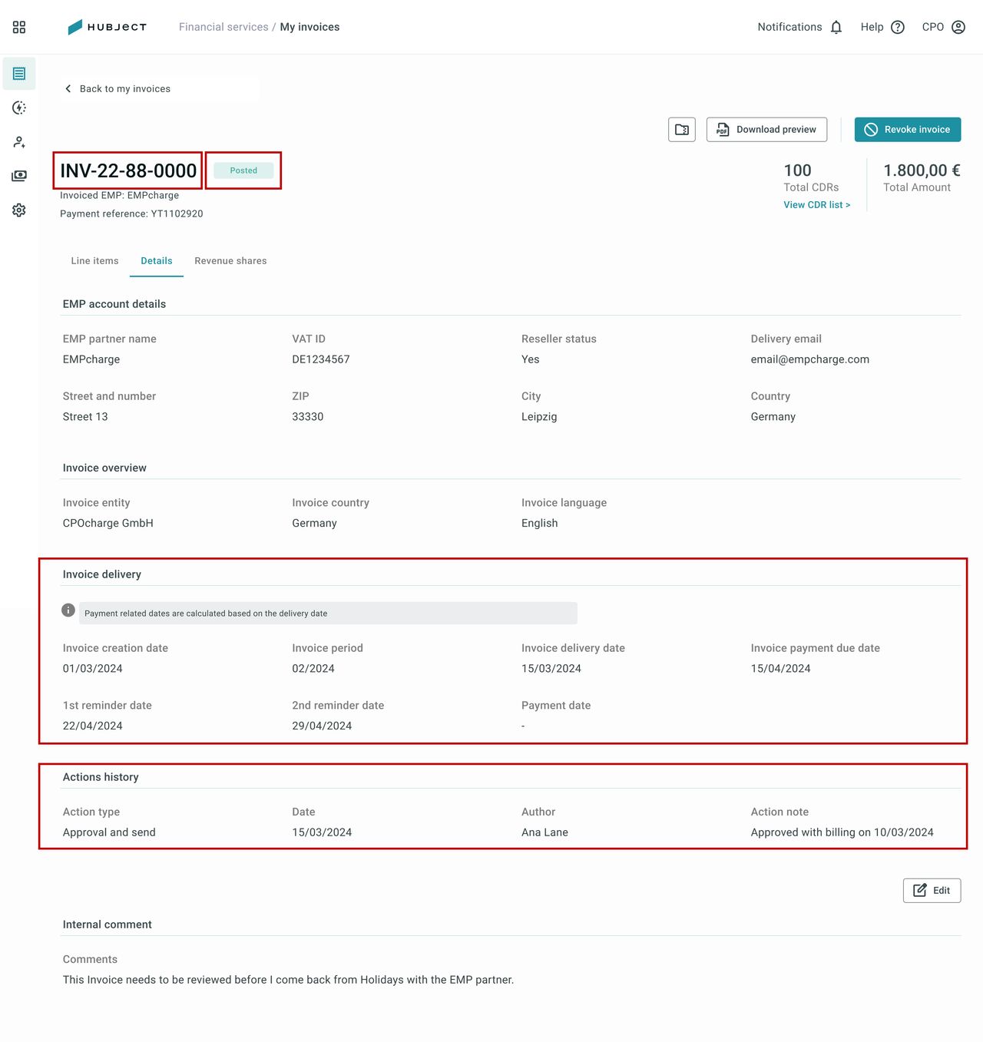Open the payments money sidebar icon
The height and width of the screenshot is (1042, 983).
click(19, 176)
